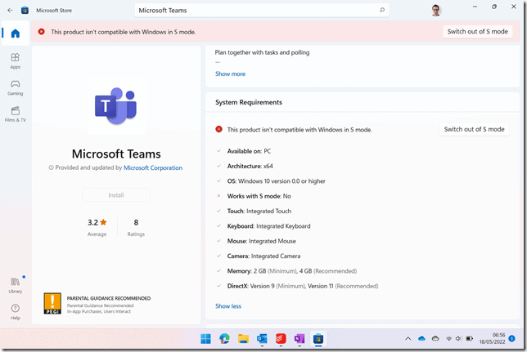Open the Gaming sidebar section
This screenshot has height=352, width=527.
(x=15, y=87)
